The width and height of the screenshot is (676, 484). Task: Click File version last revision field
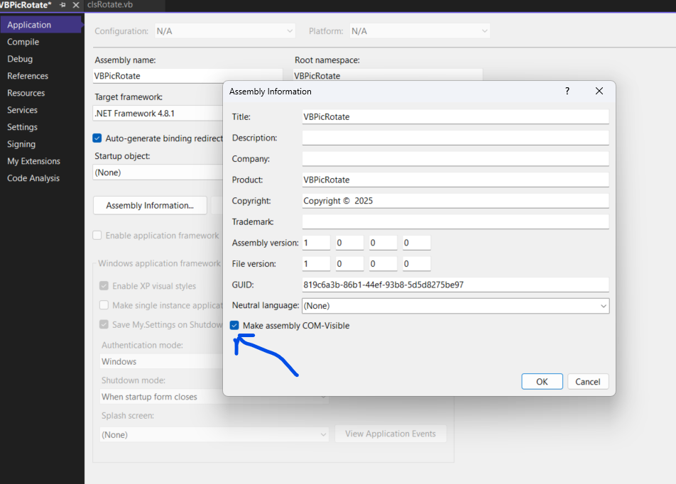(416, 264)
